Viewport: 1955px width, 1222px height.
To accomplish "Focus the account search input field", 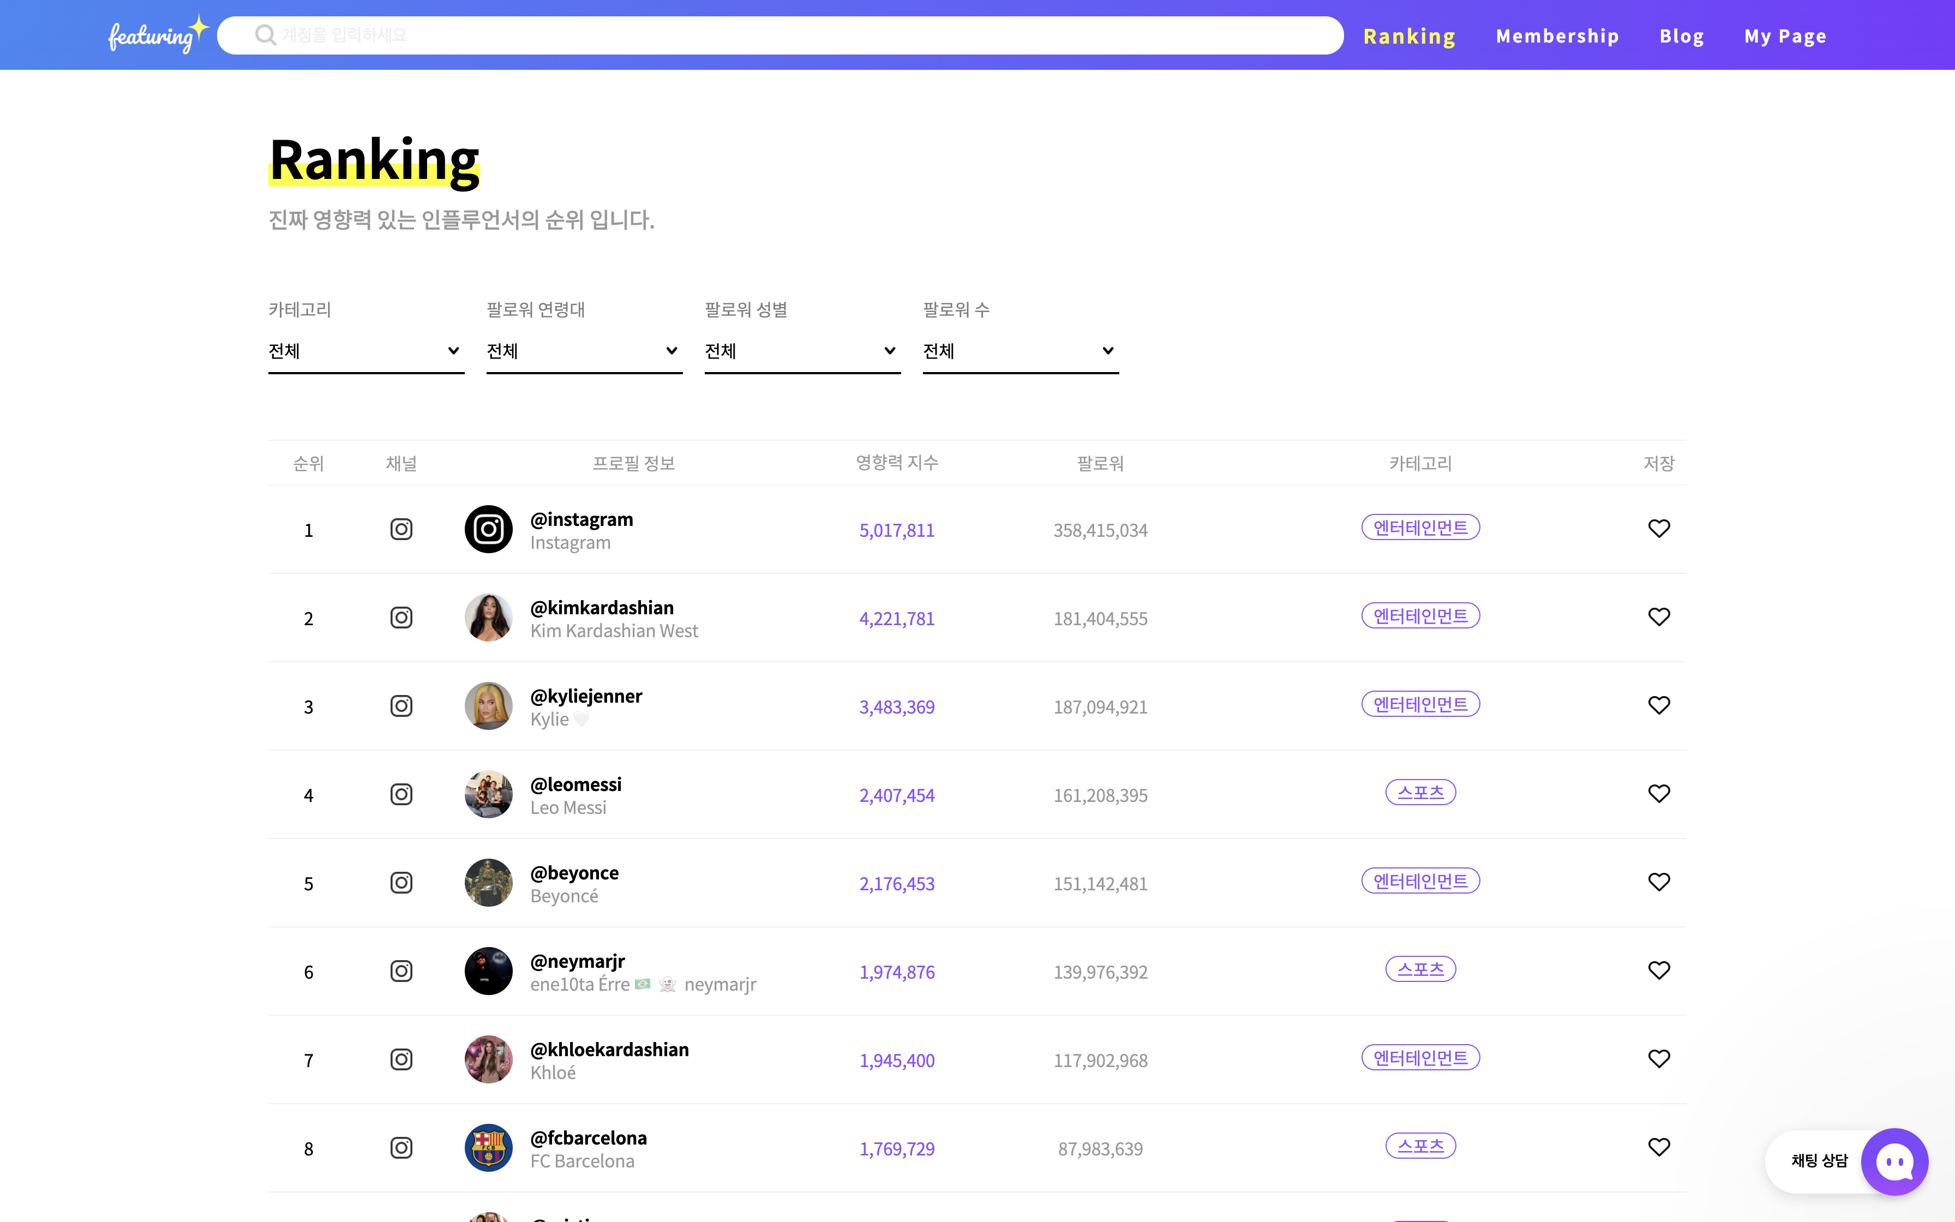I will click(781, 35).
